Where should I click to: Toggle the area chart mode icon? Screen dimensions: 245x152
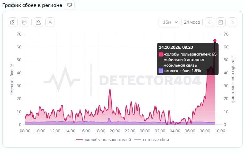pyautogui.click(x=38, y=22)
